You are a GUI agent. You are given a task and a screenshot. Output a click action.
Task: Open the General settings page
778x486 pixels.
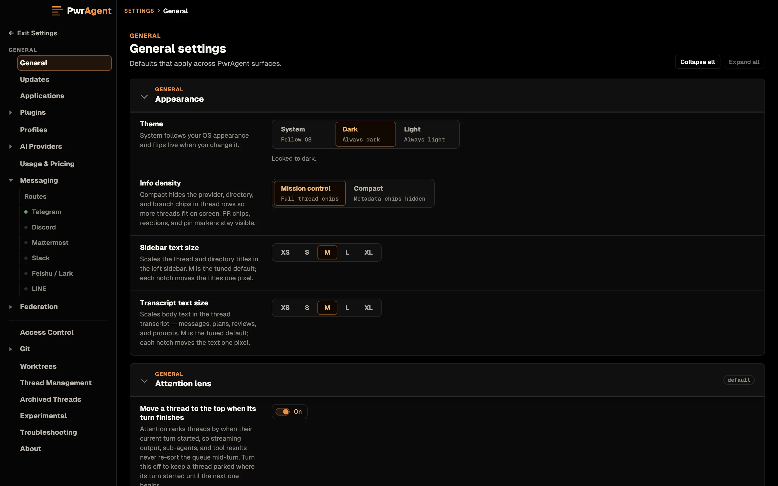tap(64, 63)
